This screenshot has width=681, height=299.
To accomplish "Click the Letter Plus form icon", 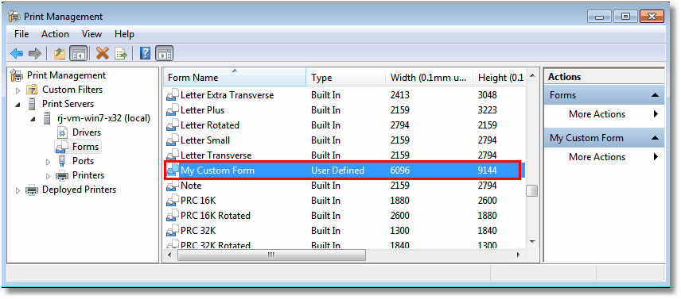I will pos(173,110).
